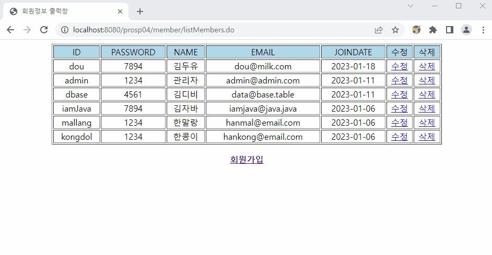This screenshot has height=255, width=492.
Task: Edit kongdol member via 수정
Action: (400, 137)
